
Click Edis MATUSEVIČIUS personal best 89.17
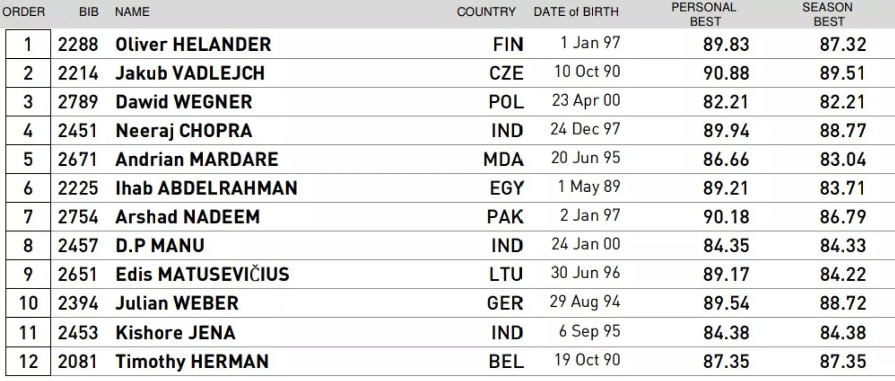click(x=726, y=274)
